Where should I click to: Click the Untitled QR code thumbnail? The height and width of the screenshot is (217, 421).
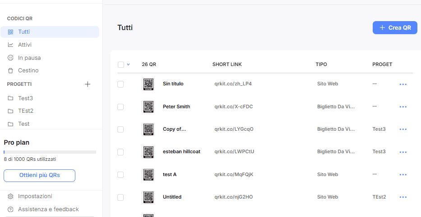[148, 197]
